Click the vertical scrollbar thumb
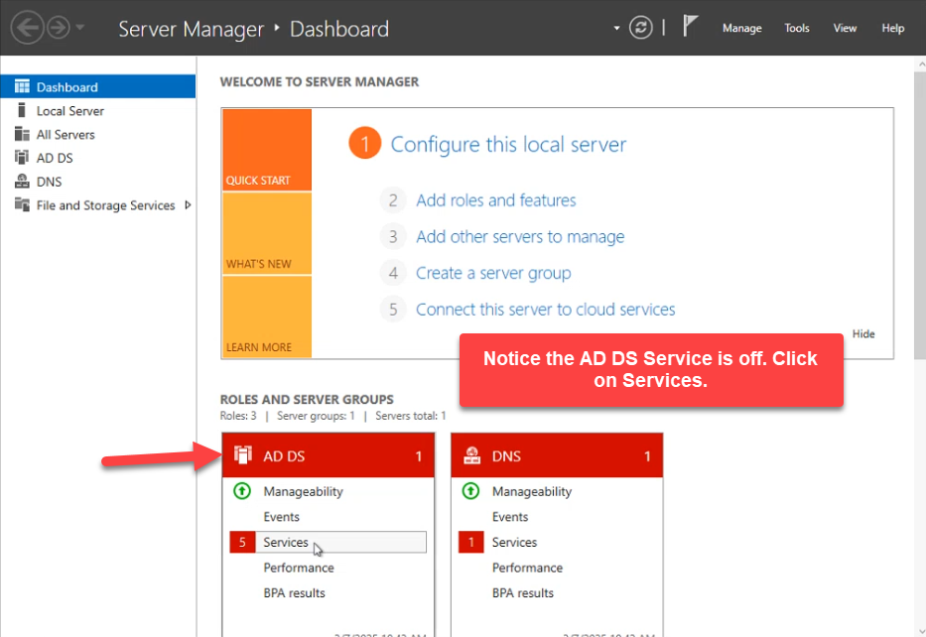Viewport: 926px width, 637px height. pos(919,215)
